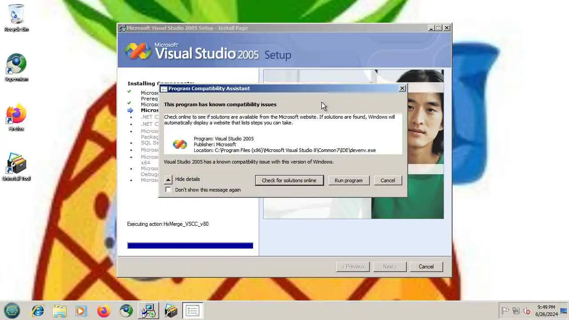Open the Supermium desktop shortcut
This screenshot has width=569, height=320.
pos(16,68)
